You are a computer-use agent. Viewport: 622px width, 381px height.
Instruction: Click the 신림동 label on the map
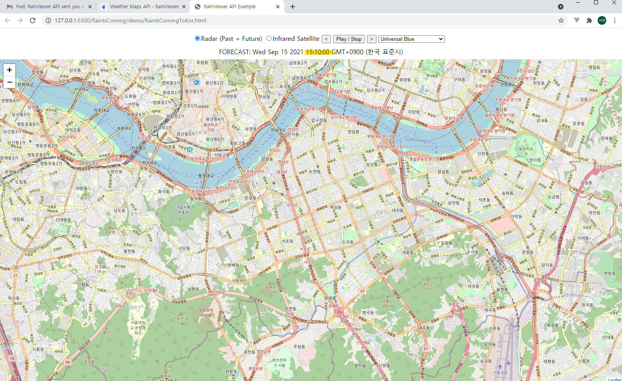[83, 284]
